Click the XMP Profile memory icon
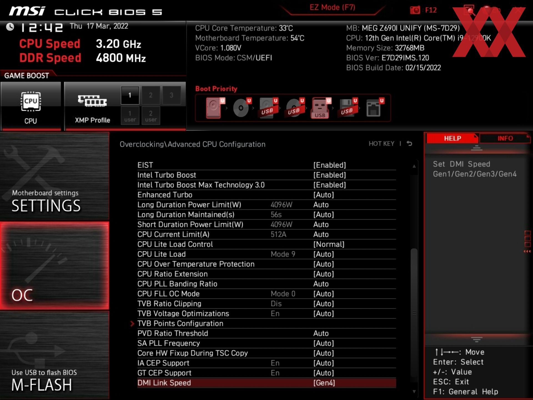Screen dimensions: 533x400 pyautogui.click(x=92, y=101)
